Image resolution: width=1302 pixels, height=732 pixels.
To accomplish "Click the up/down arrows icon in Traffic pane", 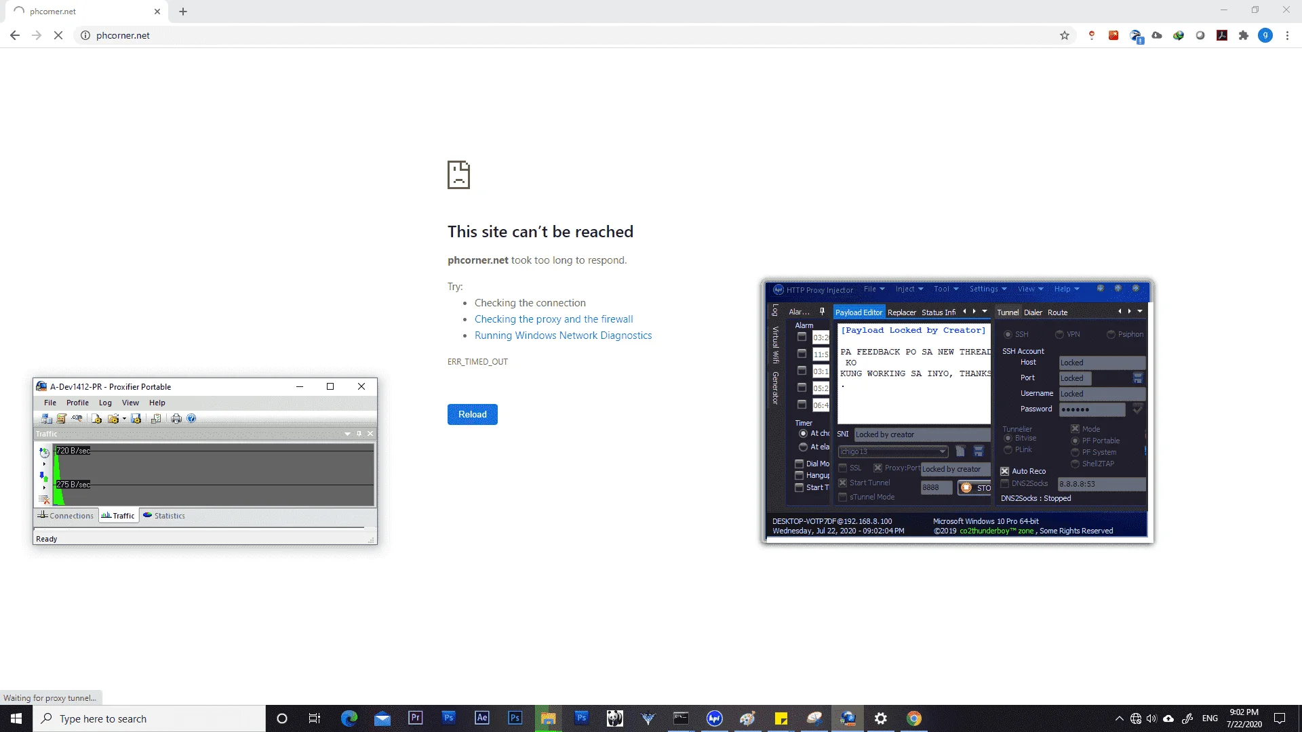I will coord(44,476).
